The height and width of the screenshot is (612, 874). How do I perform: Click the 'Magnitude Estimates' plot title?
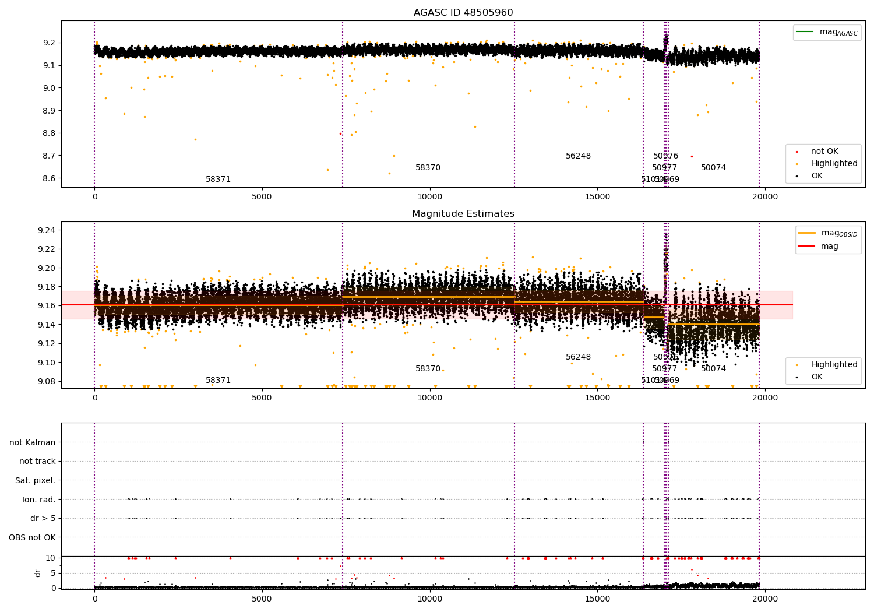463,214
